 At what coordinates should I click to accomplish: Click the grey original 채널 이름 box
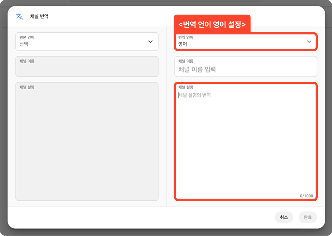click(87, 69)
